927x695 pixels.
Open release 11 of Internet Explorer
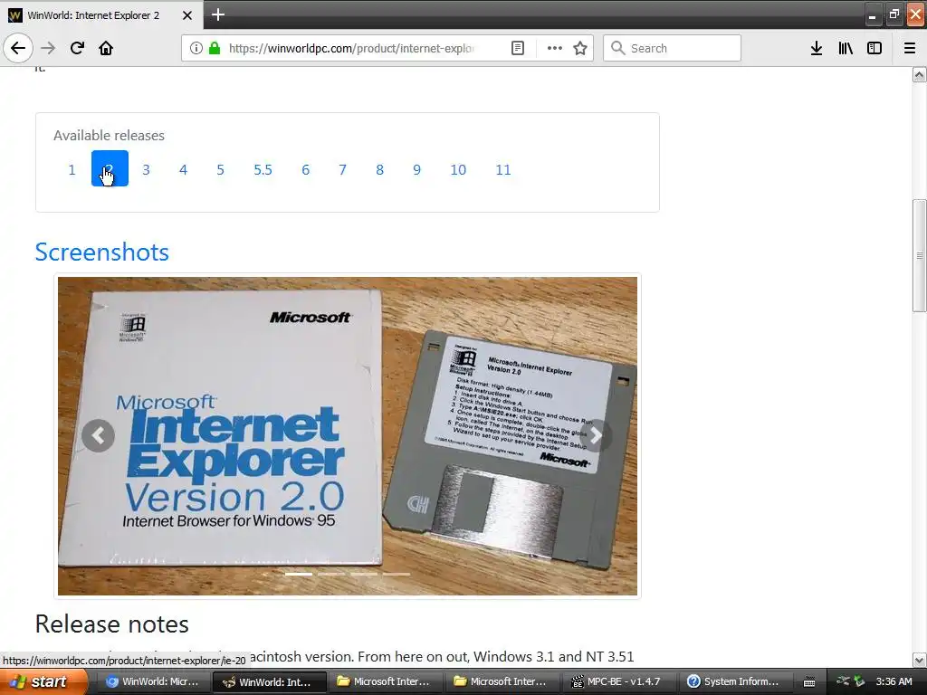click(x=503, y=169)
